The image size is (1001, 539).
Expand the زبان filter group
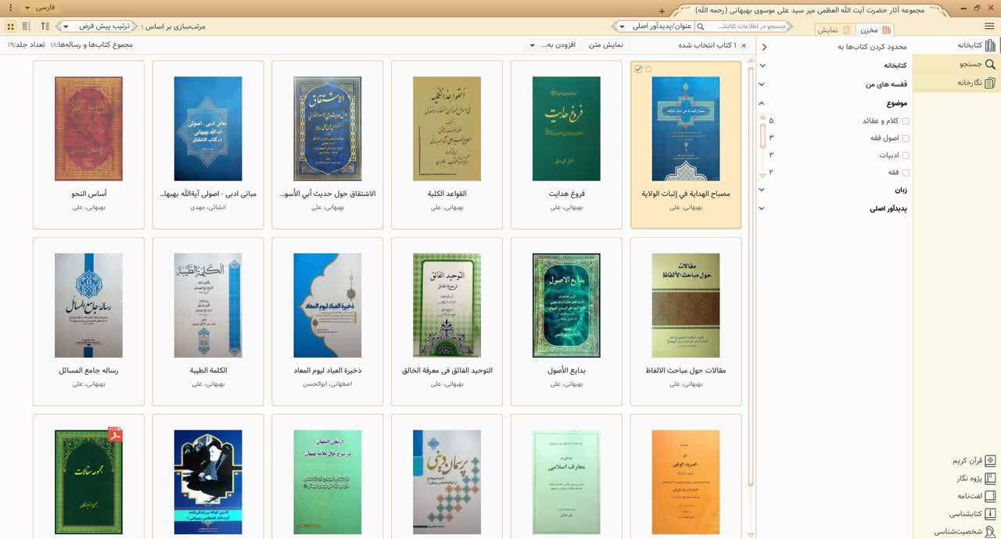[x=762, y=190]
